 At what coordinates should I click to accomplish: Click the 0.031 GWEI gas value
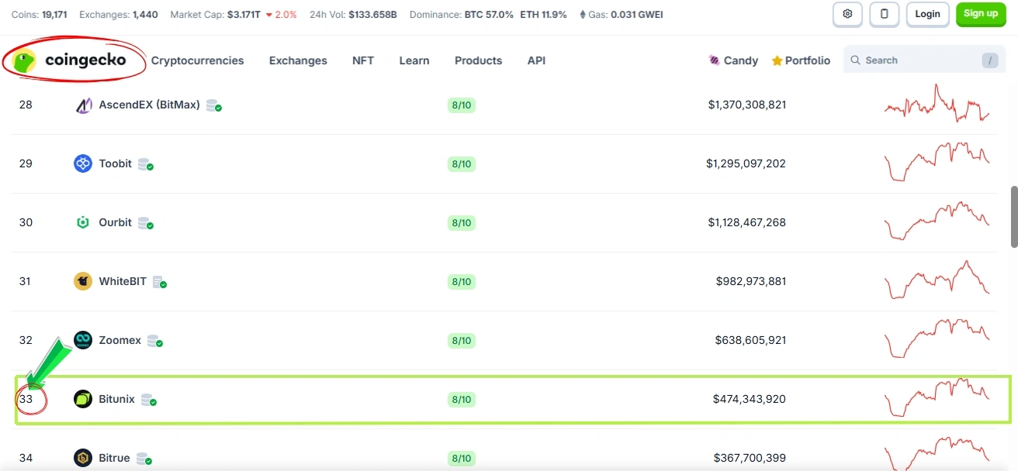coord(637,14)
